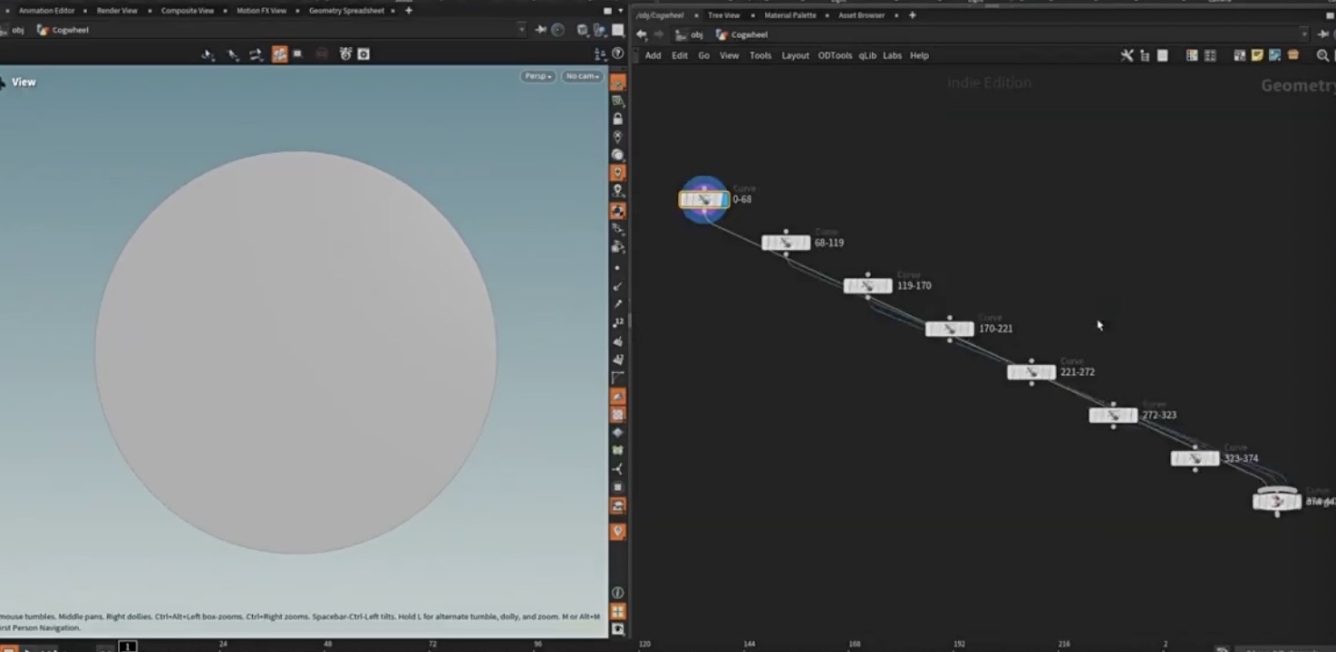Toggle the highlighted orange viewport toolbar button

[x=279, y=54]
